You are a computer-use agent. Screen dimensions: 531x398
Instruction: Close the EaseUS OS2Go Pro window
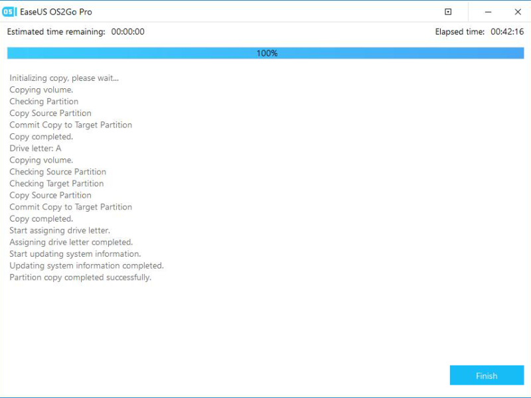click(518, 12)
